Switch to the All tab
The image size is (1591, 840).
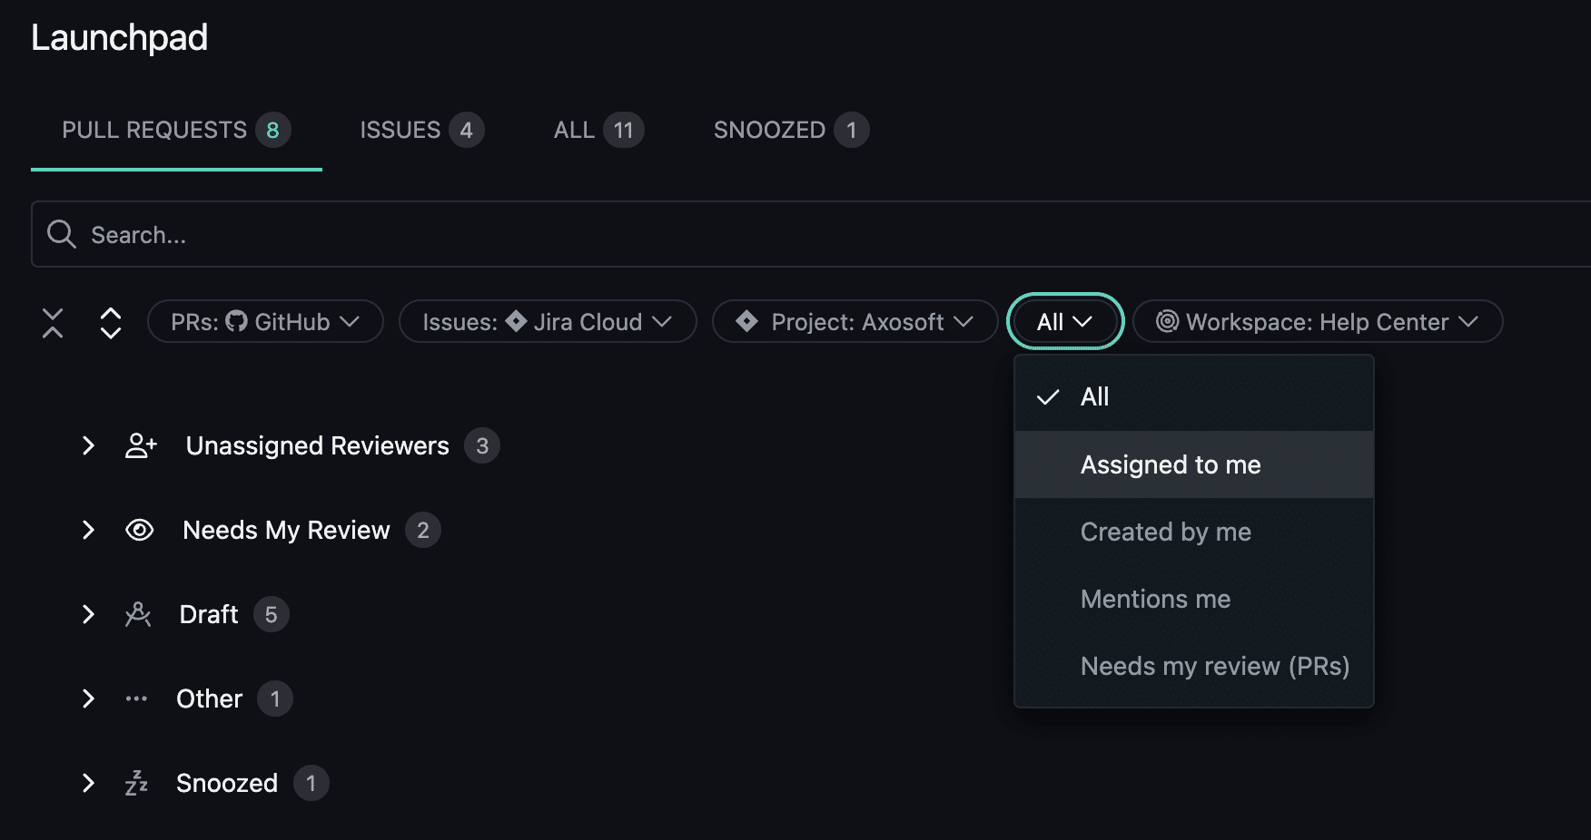[598, 131]
